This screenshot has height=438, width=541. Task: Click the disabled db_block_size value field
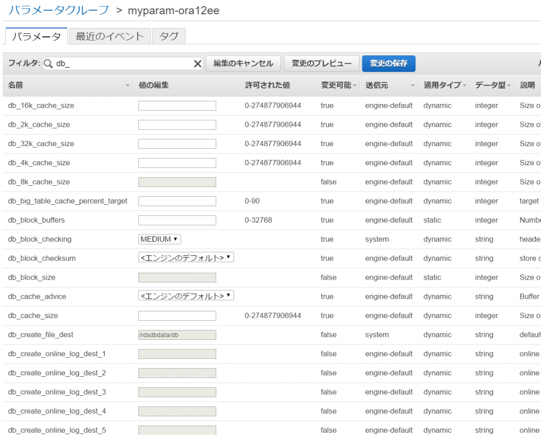pyautogui.click(x=178, y=278)
